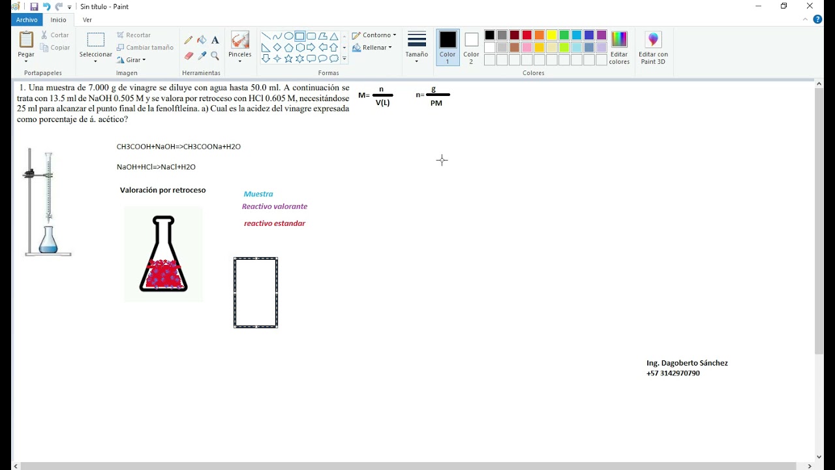The height and width of the screenshot is (470, 835).
Task: Select the Eraser tool
Action: click(x=189, y=55)
